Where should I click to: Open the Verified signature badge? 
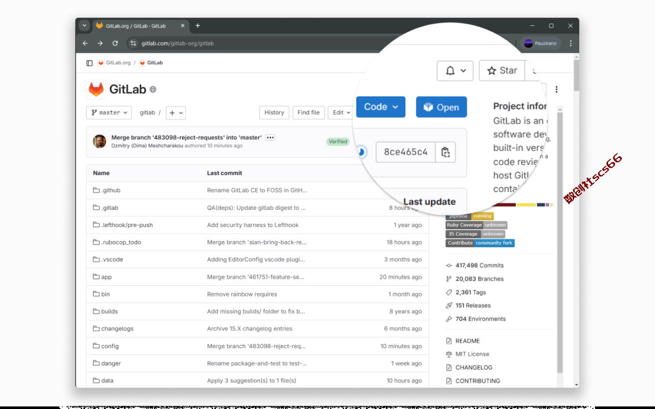pos(338,142)
